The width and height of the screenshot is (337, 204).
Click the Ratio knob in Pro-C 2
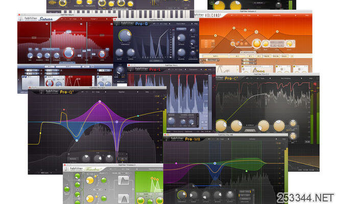pyautogui.click(x=236, y=126)
